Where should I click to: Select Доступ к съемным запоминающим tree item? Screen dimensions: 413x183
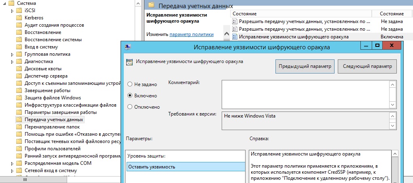coord(72,83)
